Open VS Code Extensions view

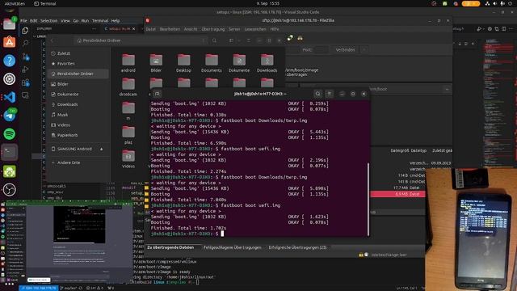[x=25, y=82]
